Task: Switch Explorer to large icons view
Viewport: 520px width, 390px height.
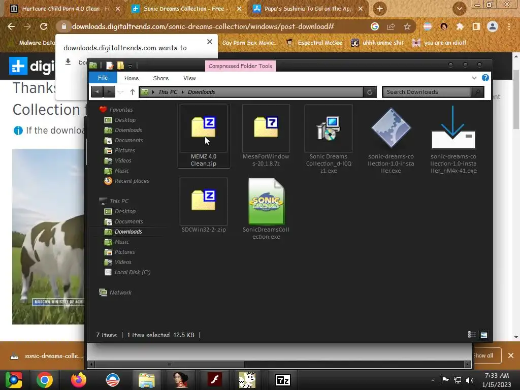Action: tap(483, 335)
